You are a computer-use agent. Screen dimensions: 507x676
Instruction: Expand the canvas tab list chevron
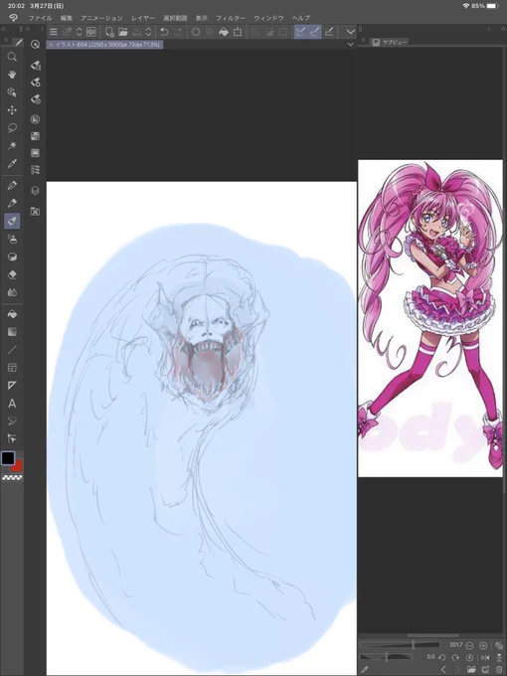coord(351,45)
